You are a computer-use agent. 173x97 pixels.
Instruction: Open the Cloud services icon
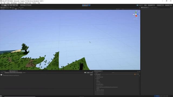pos(145,5)
